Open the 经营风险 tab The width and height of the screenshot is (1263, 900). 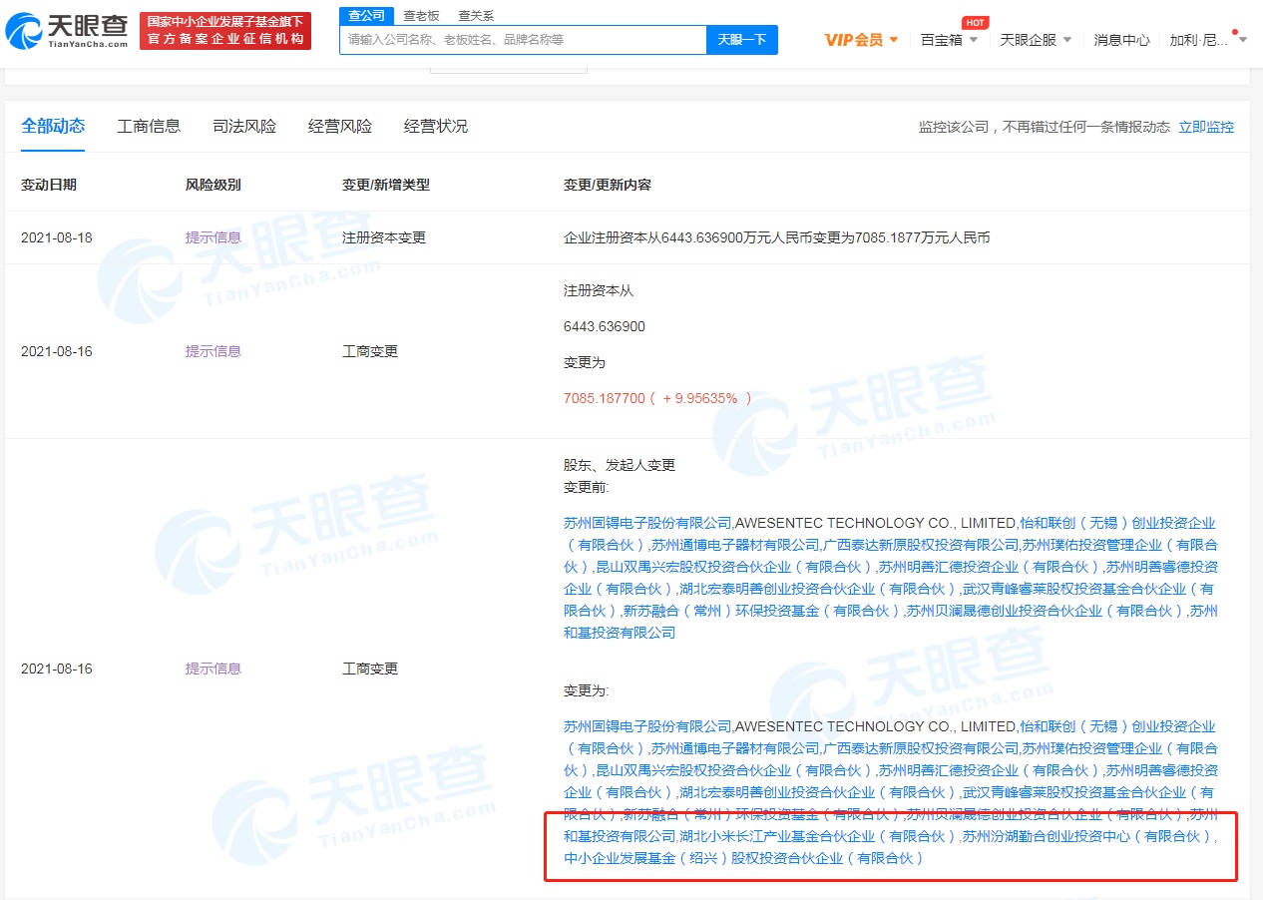pos(340,126)
